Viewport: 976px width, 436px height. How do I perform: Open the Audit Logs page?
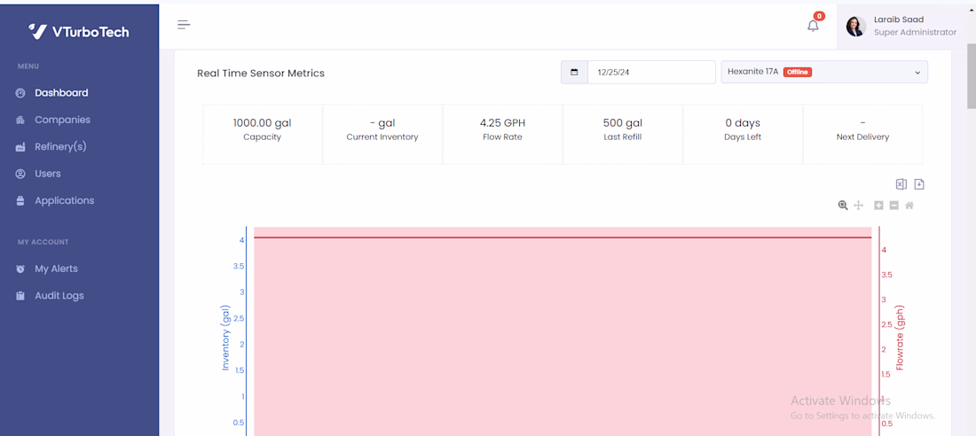59,295
